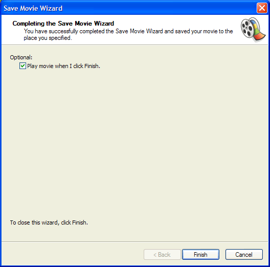
Task: Click the "Save Movie Wizard" title text
Action: pos(33,8)
